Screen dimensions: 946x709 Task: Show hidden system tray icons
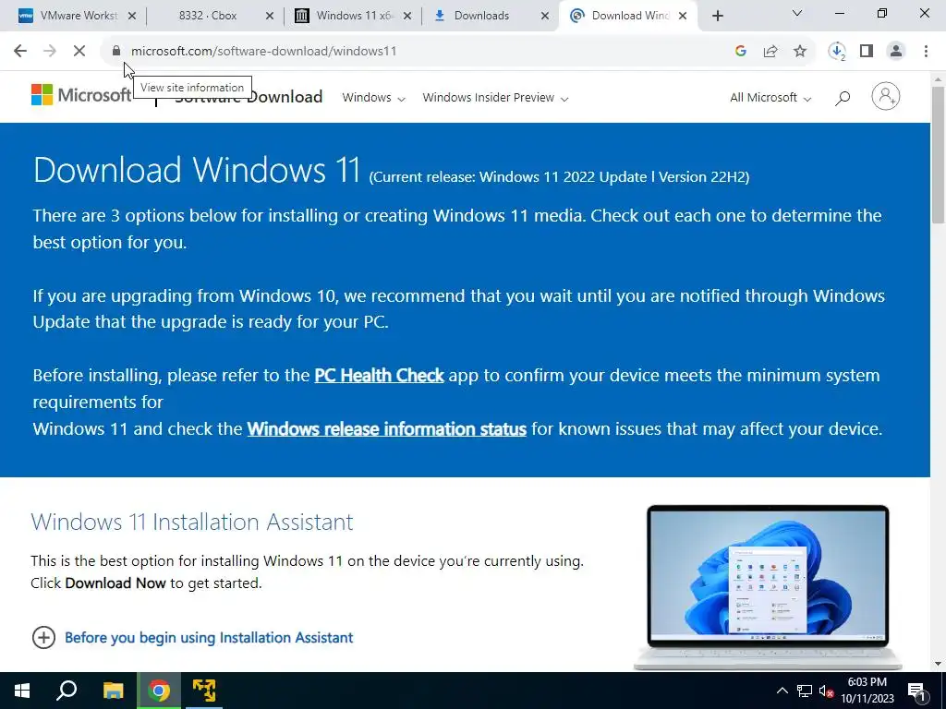782,691
